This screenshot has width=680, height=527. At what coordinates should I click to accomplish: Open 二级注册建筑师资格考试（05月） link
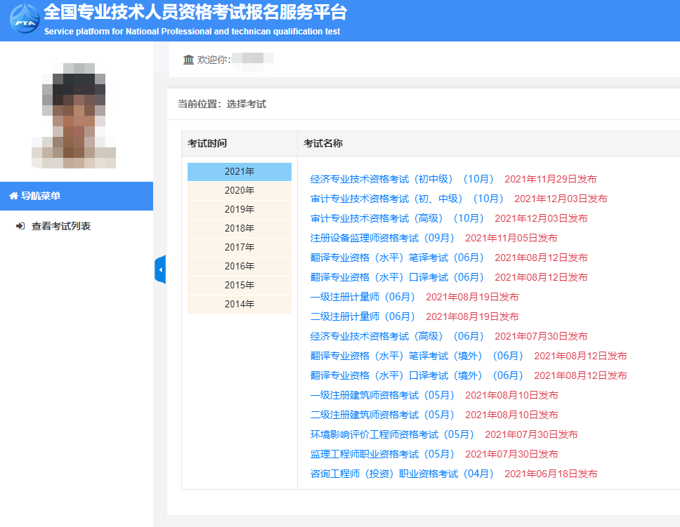382,415
